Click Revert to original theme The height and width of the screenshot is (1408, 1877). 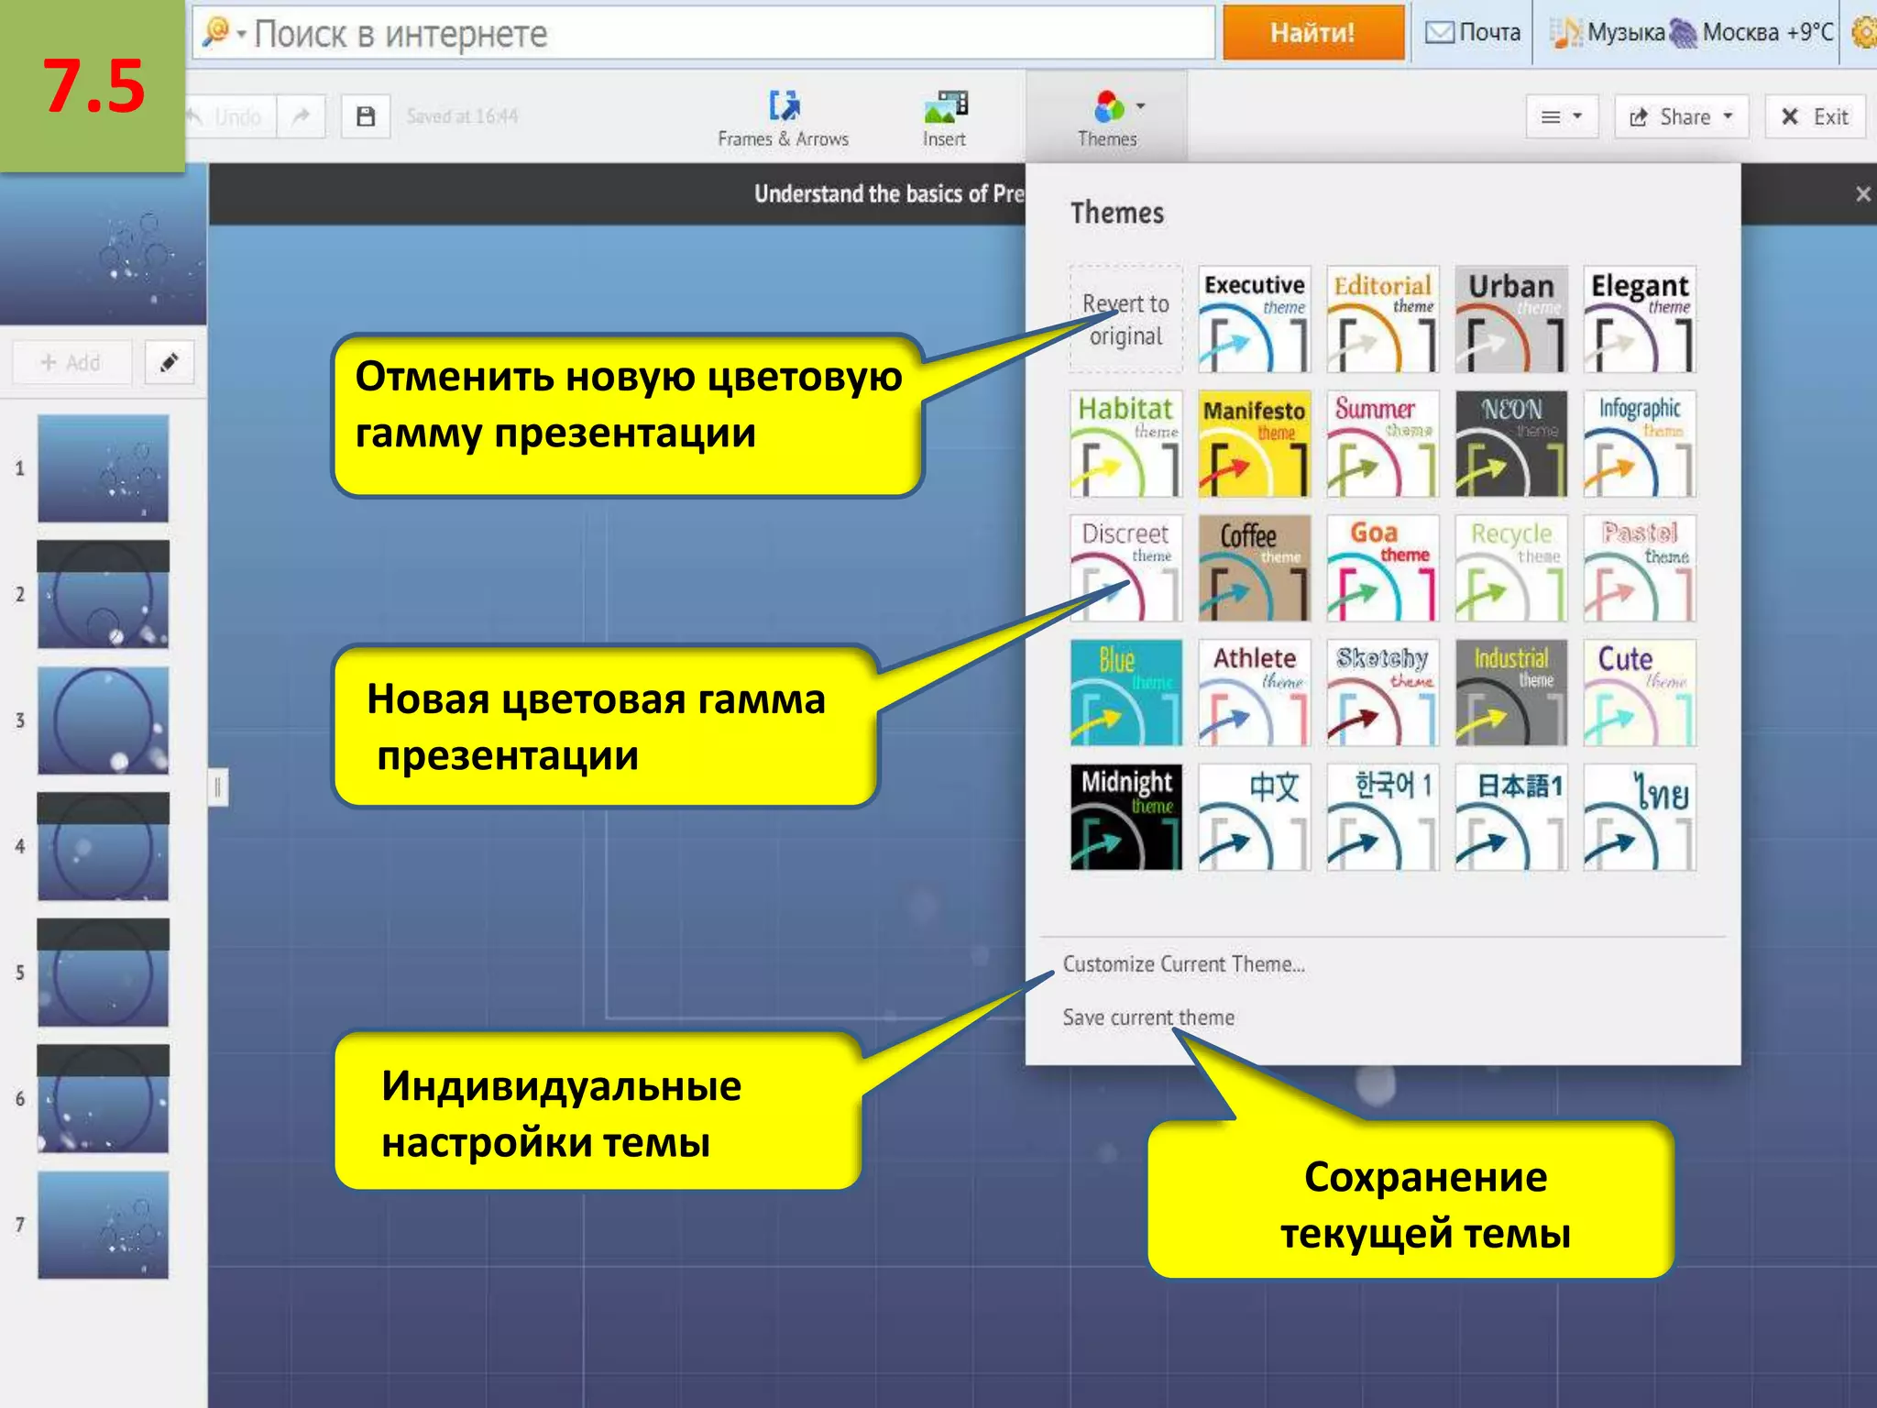1125,319
